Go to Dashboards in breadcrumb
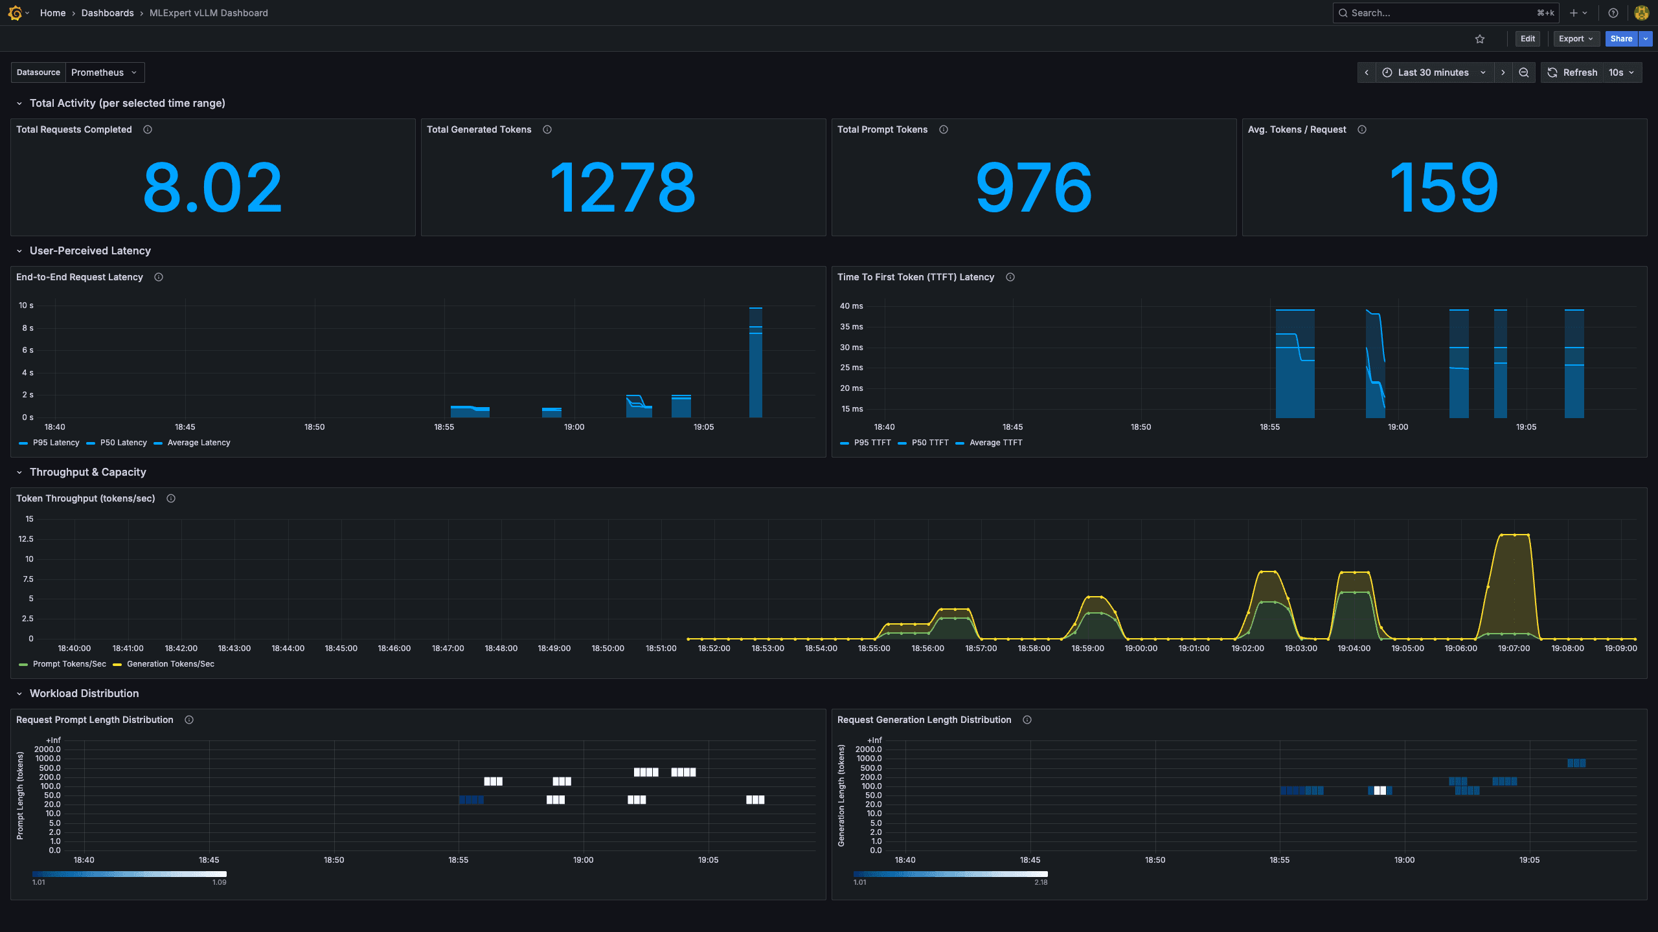The height and width of the screenshot is (932, 1658). pos(108,13)
